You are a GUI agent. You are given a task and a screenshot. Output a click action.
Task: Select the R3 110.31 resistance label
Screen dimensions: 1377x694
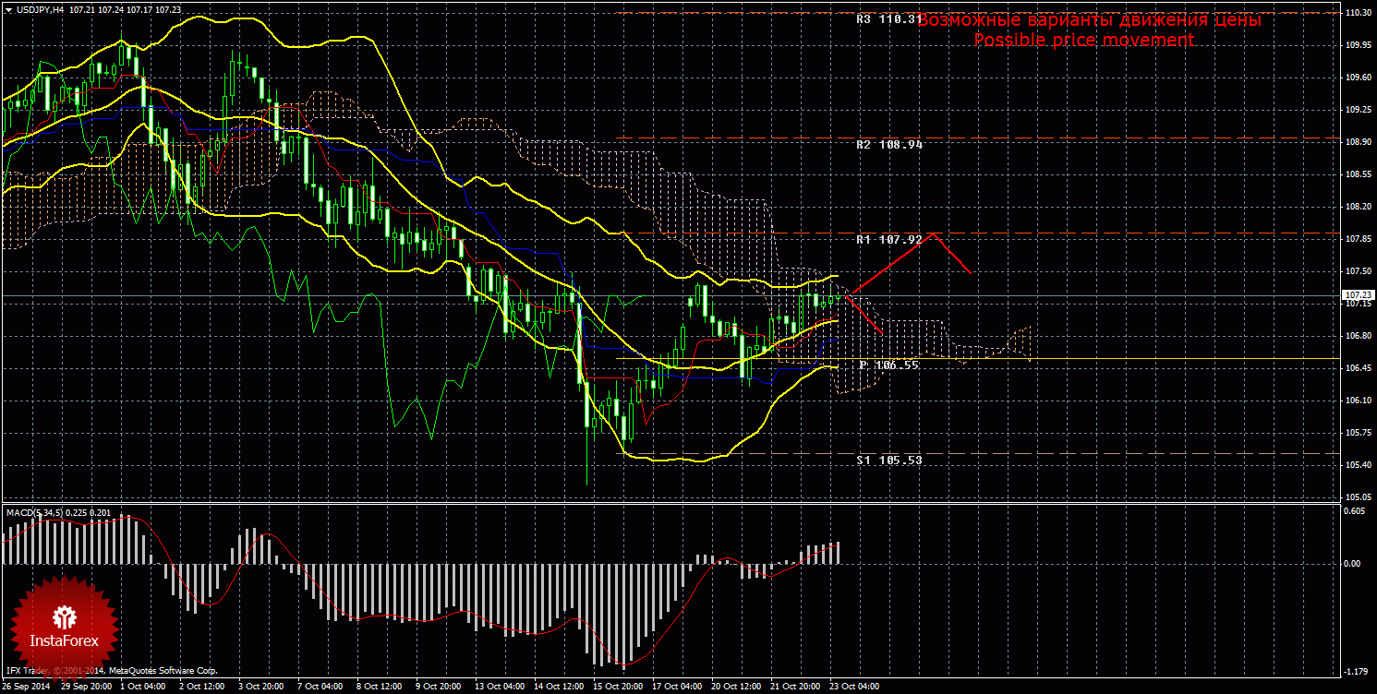point(888,18)
